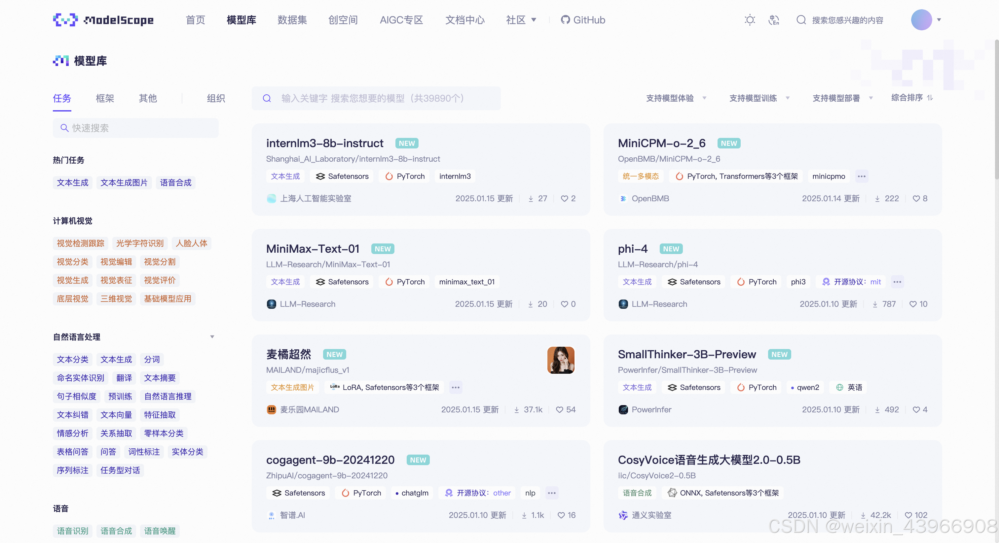The image size is (999, 543).
Task: Click the more-tags ellipsis on the 麦橘超然 card
Action: (x=455, y=387)
